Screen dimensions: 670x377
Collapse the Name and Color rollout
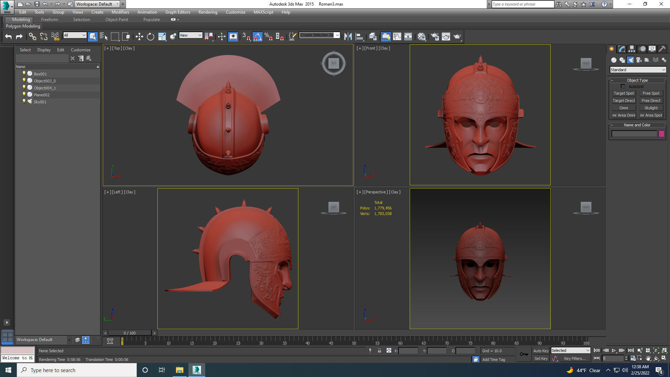(x=612, y=125)
